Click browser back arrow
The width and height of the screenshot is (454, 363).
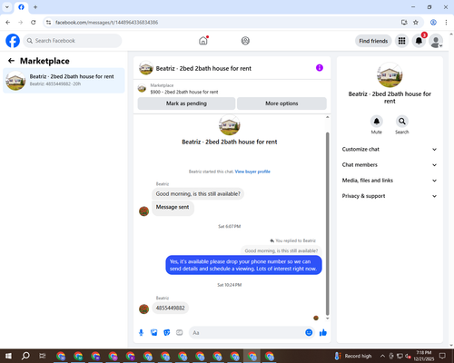[8, 23]
